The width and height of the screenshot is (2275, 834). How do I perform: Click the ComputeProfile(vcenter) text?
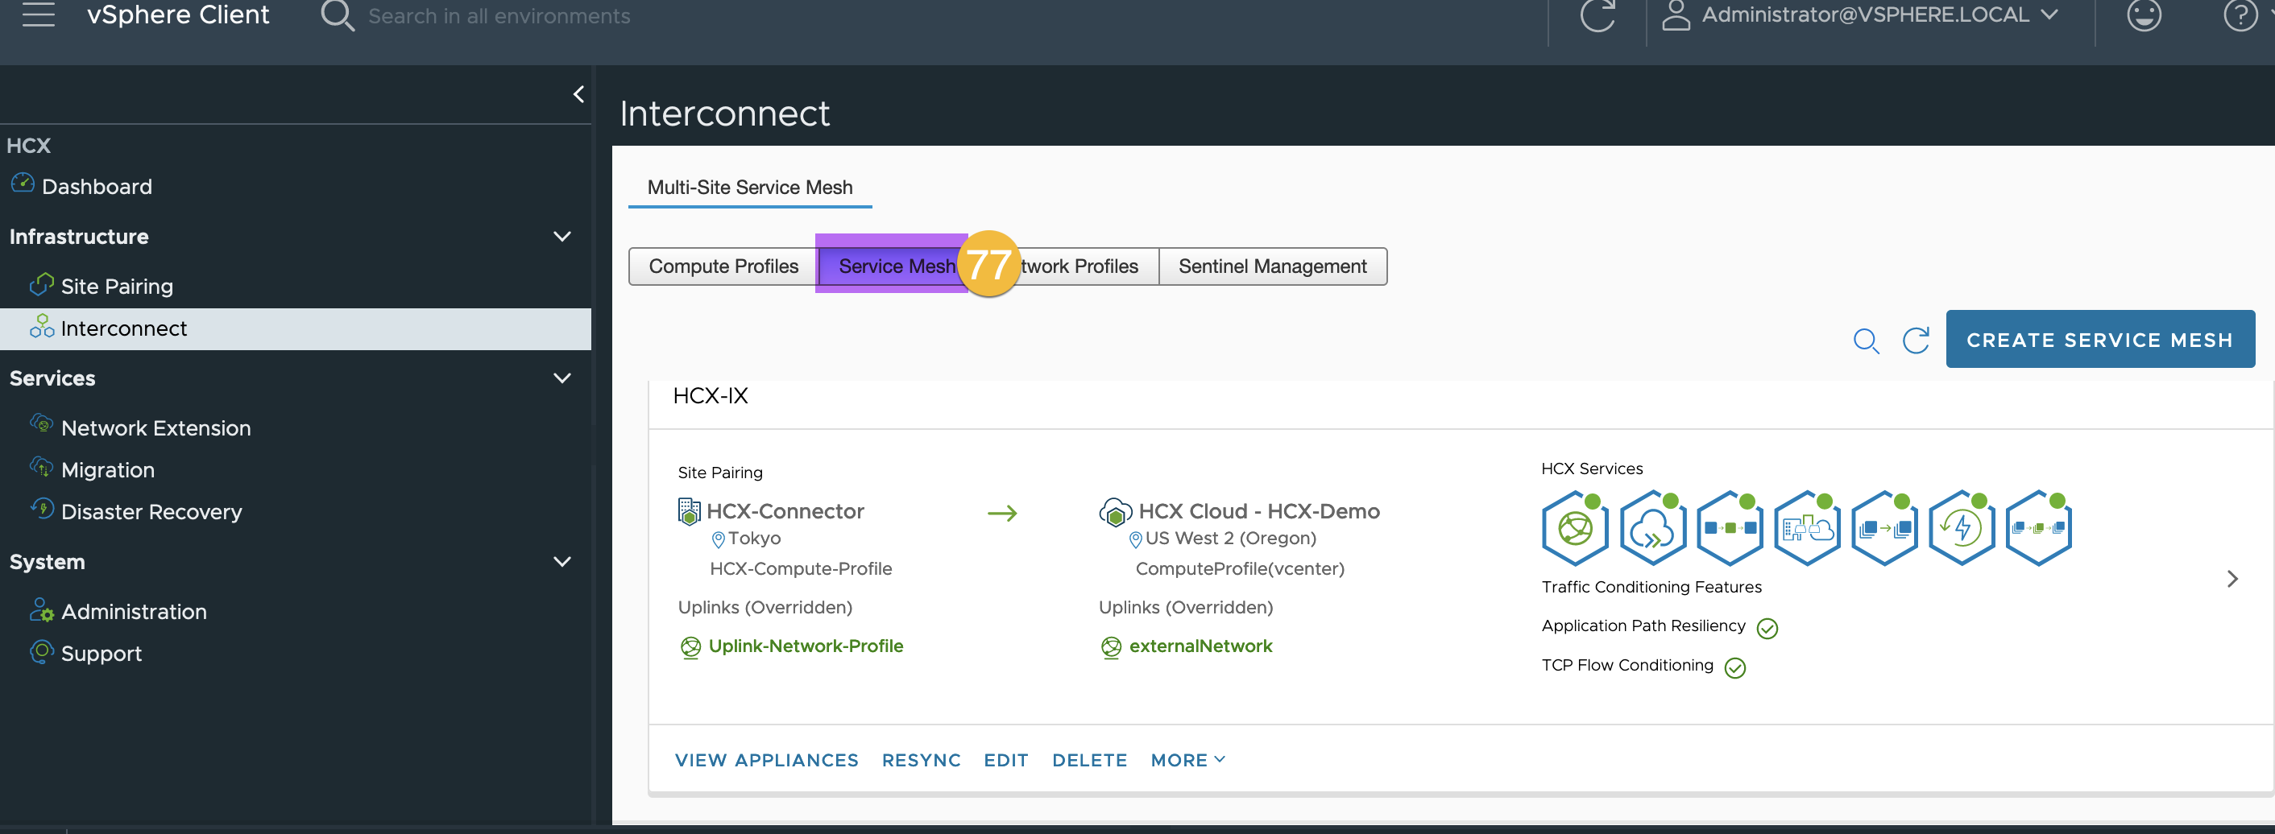1240,569
